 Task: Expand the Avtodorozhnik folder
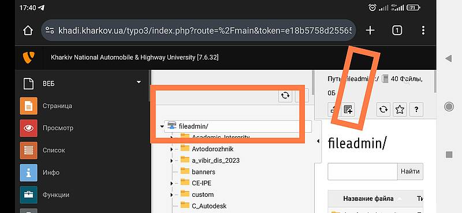(x=172, y=150)
